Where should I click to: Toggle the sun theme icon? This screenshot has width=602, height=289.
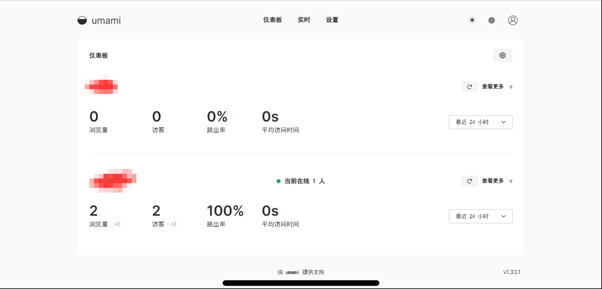[x=472, y=20]
